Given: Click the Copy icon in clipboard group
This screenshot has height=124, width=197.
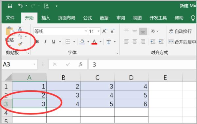Looking at the screenshot, I should pyautogui.click(x=20, y=37).
